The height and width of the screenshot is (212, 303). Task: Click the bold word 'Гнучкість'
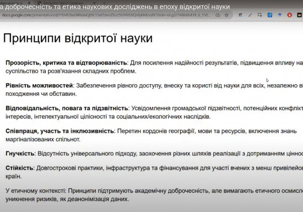20,154
